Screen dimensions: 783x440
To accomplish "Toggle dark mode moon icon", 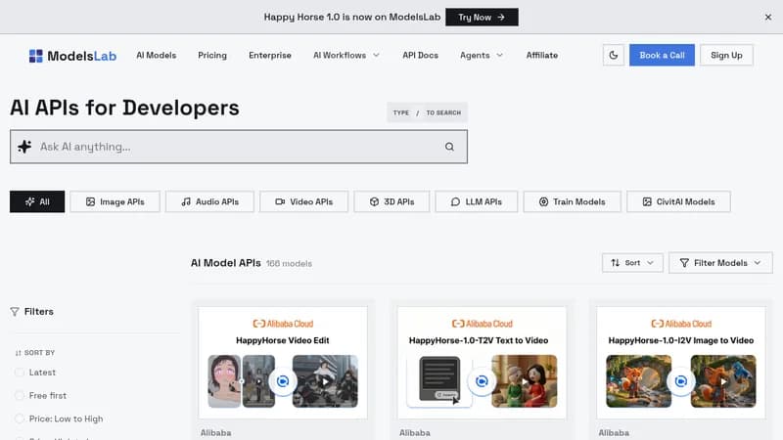I will pyautogui.click(x=614, y=56).
